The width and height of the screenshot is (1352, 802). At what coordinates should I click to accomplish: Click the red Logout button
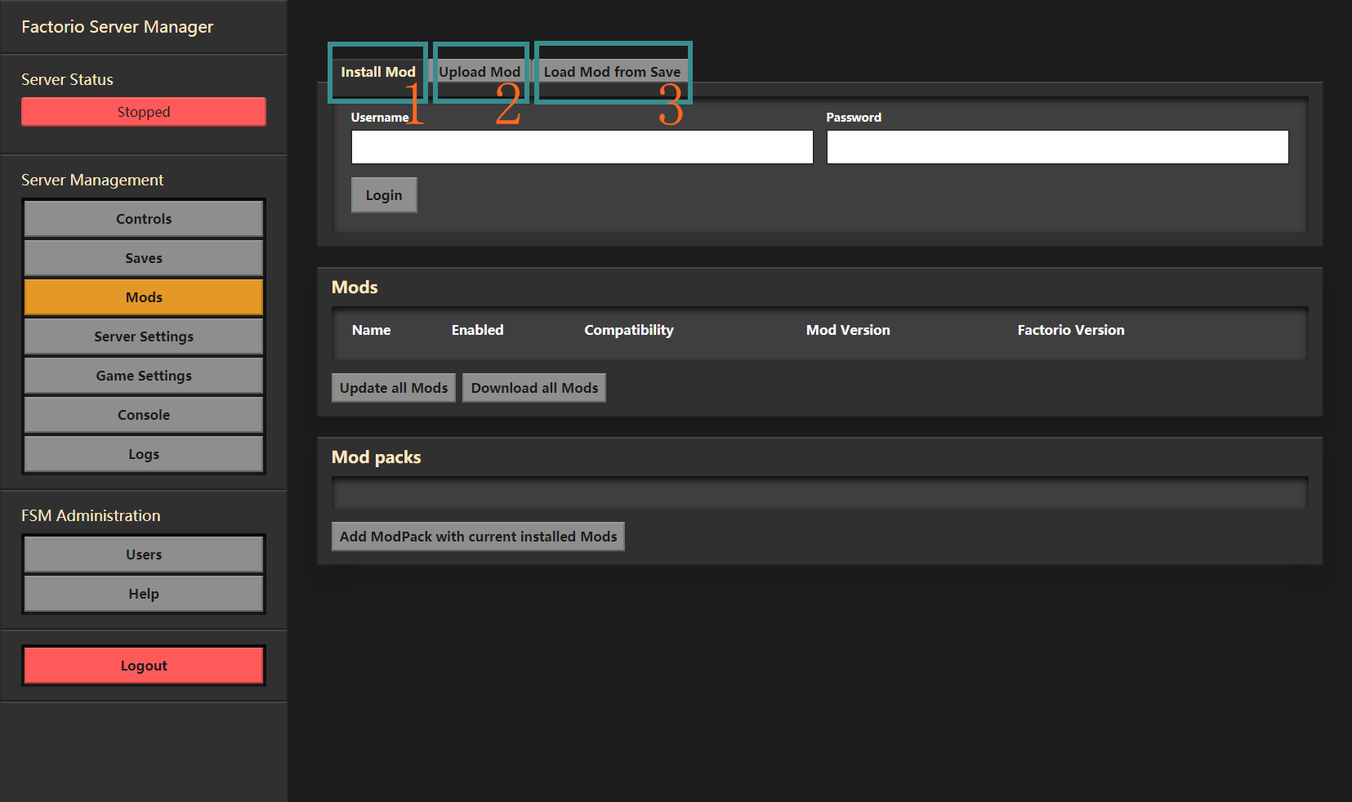click(144, 666)
